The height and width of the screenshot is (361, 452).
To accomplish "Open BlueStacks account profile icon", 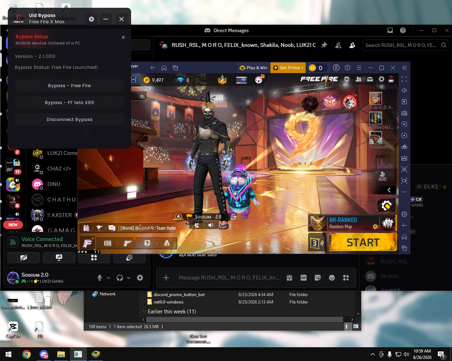I will [336, 68].
